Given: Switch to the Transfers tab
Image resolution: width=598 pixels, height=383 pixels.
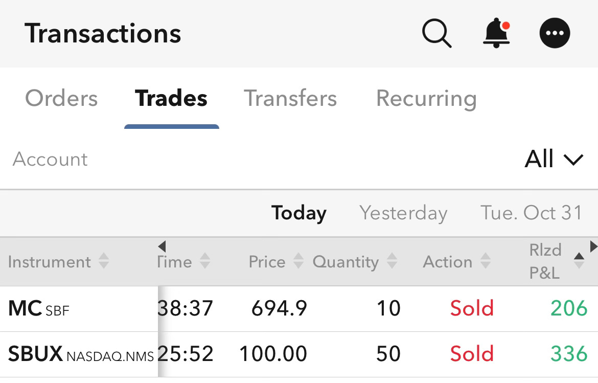Looking at the screenshot, I should 290,98.
